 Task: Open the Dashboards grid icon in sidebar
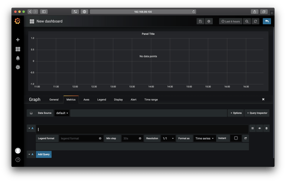point(18,49)
